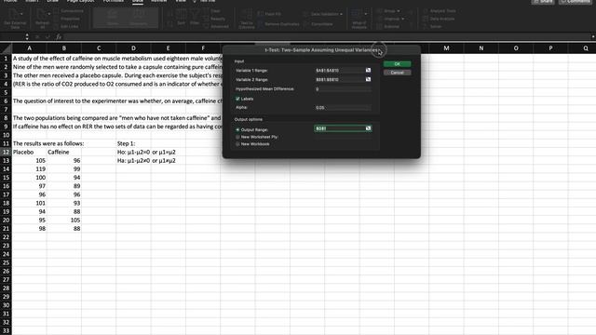Switch to the View ribbon tab
The height and width of the screenshot is (335, 596).
pos(181,1)
